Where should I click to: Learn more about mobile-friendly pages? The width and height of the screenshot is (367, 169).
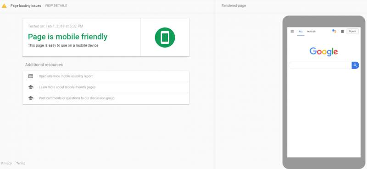coord(106,87)
